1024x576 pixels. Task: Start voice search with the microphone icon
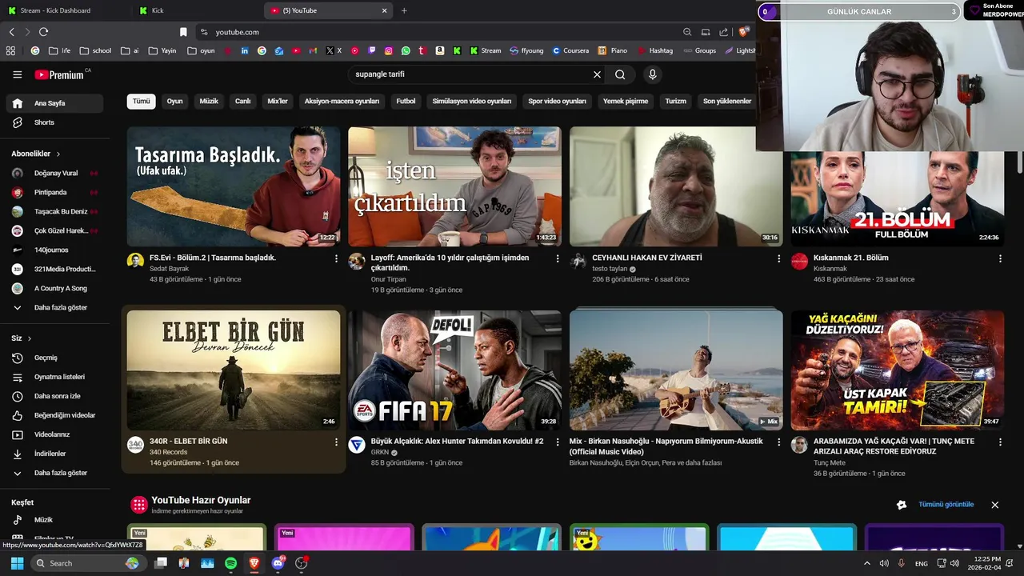click(653, 74)
